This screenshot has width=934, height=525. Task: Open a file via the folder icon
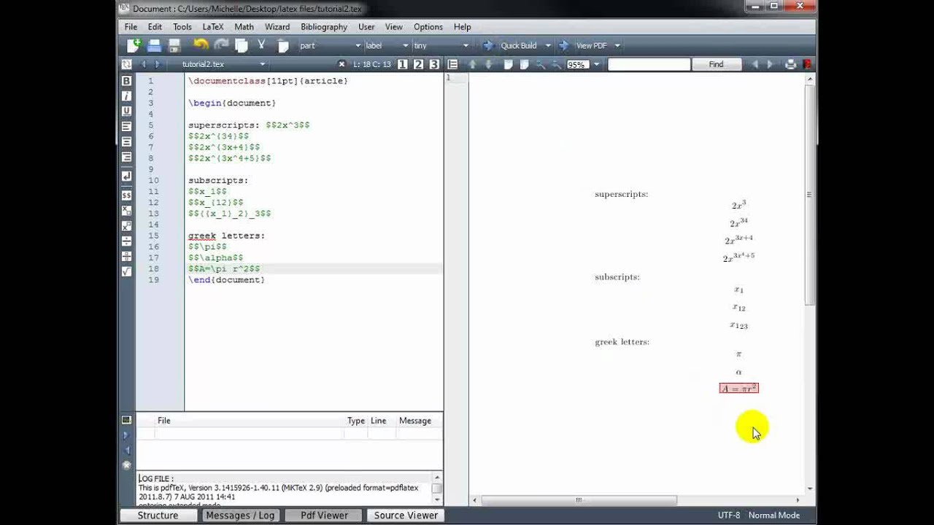154,45
